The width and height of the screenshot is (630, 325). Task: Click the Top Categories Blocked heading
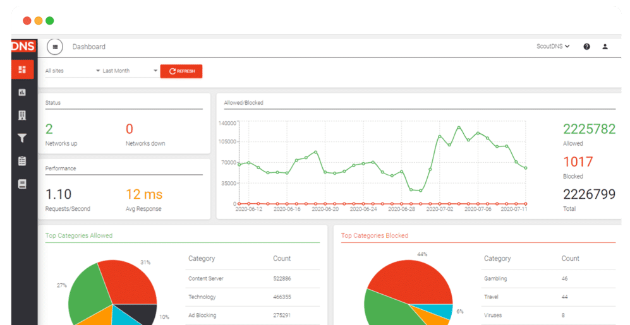375,235
